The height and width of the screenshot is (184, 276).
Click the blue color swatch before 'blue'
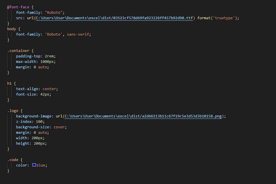(x=34, y=165)
